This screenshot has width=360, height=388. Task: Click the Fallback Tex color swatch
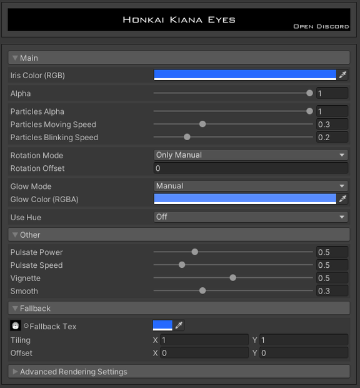pos(162,325)
